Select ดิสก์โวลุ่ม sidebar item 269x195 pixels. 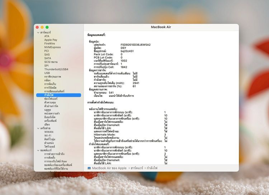(49, 139)
